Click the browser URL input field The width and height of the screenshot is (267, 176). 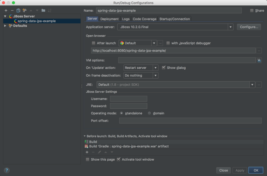click(x=173, y=51)
